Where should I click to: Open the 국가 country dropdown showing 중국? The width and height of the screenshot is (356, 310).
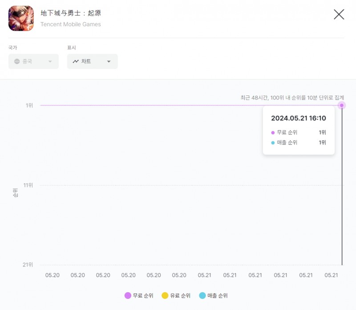tap(33, 61)
